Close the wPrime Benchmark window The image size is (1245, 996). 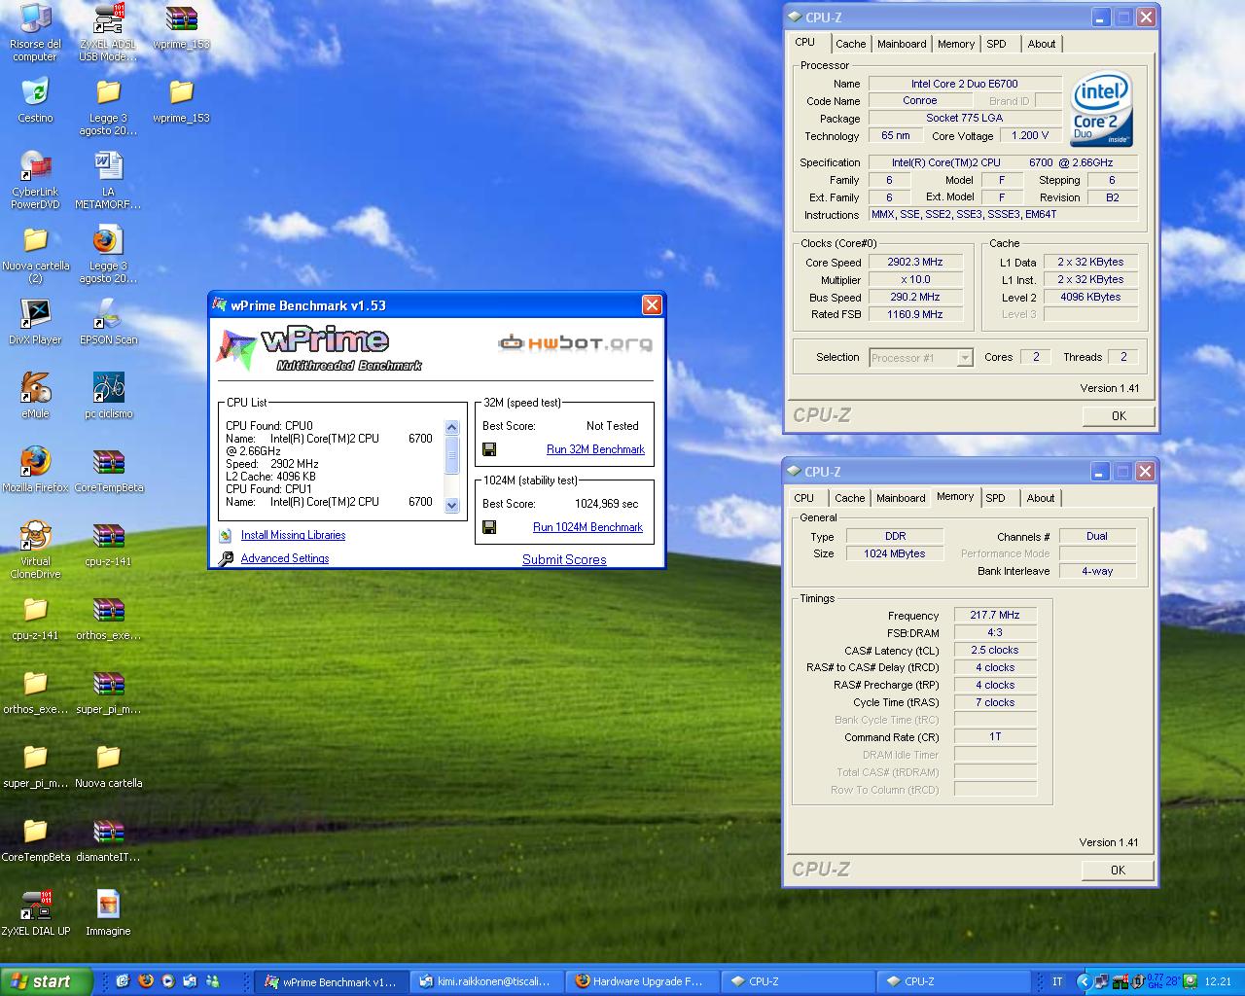coord(652,305)
